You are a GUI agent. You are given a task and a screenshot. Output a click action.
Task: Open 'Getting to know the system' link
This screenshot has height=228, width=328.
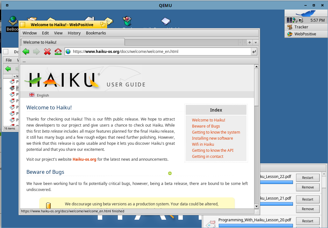click(216, 132)
